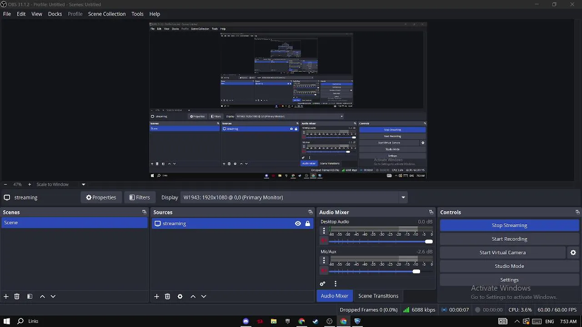Screen dimensions: 582x327
Task: Open the Help menu
Action: click(155, 14)
